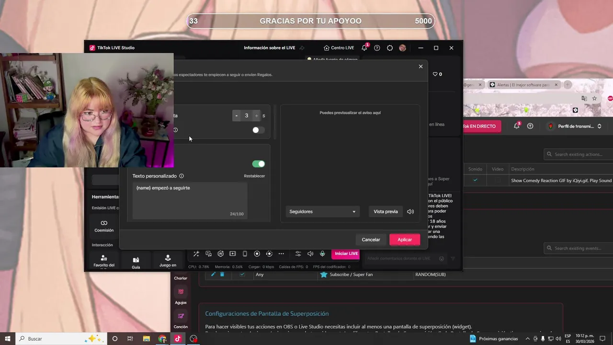613x345 pixels.
Task: Delete the Subscribe / Super Fan event row
Action: 222,274
